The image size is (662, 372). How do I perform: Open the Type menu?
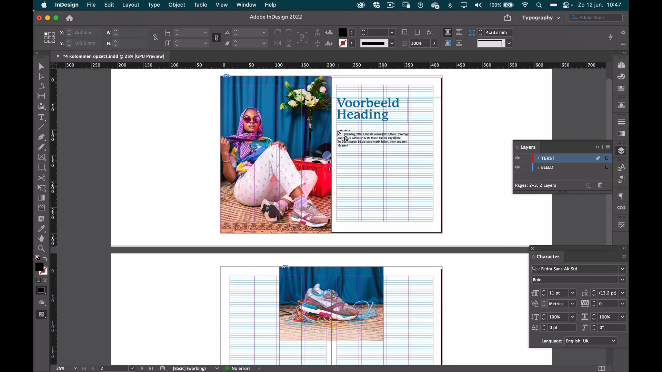tap(154, 5)
